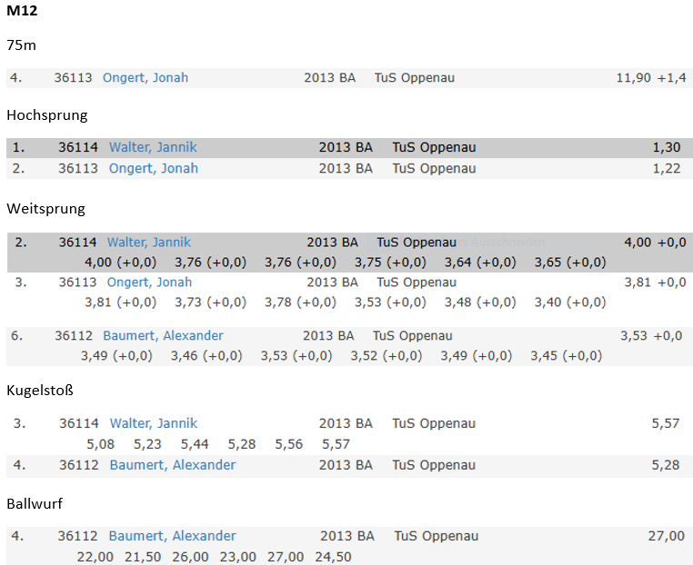Click the 1,30 Hochsprung result value
Image resolution: width=693 pixels, height=565 pixels.
coord(667,147)
